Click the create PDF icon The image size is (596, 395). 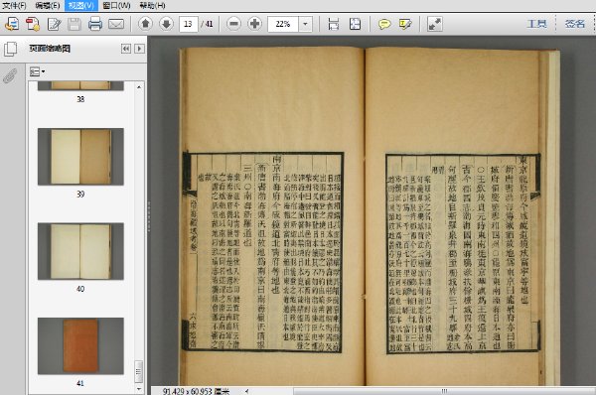point(33,24)
